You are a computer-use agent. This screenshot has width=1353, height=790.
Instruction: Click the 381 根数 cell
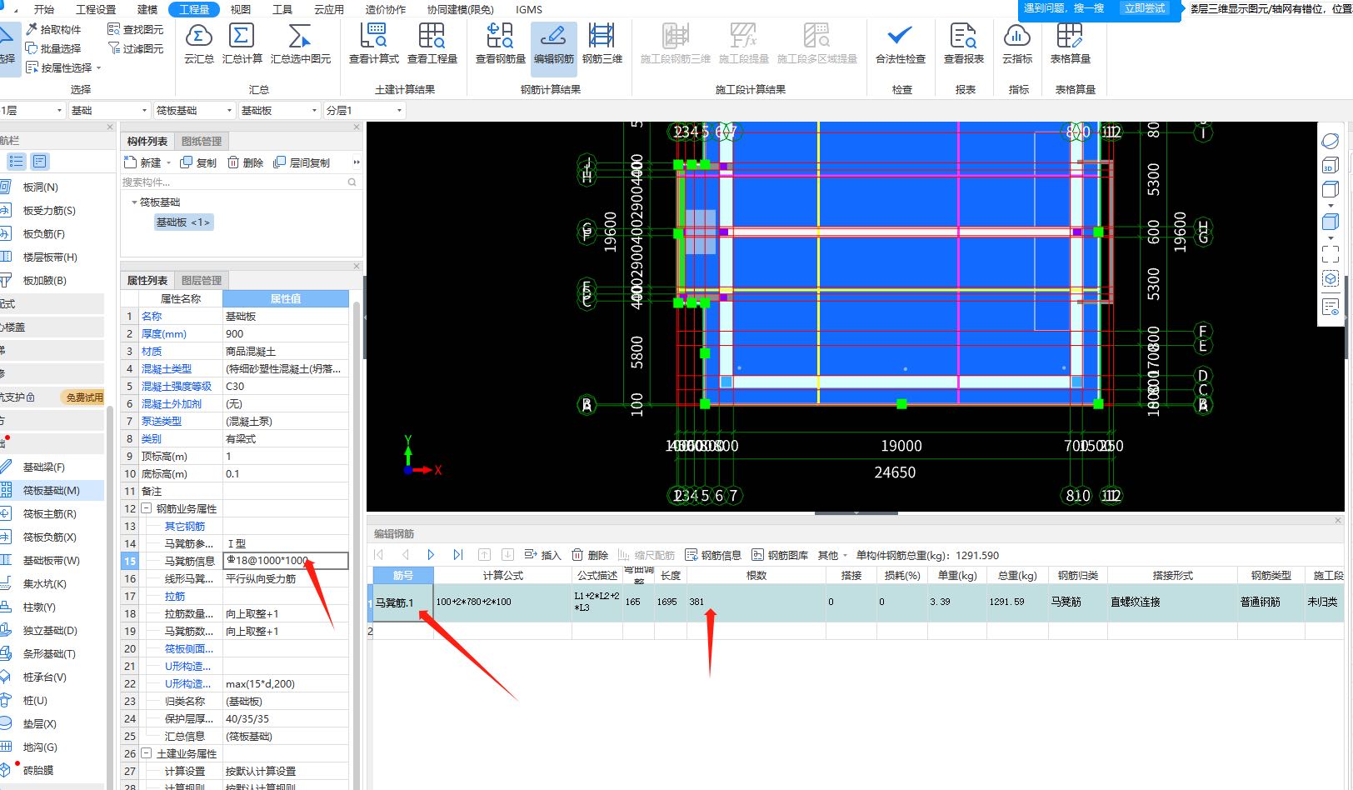[756, 602]
